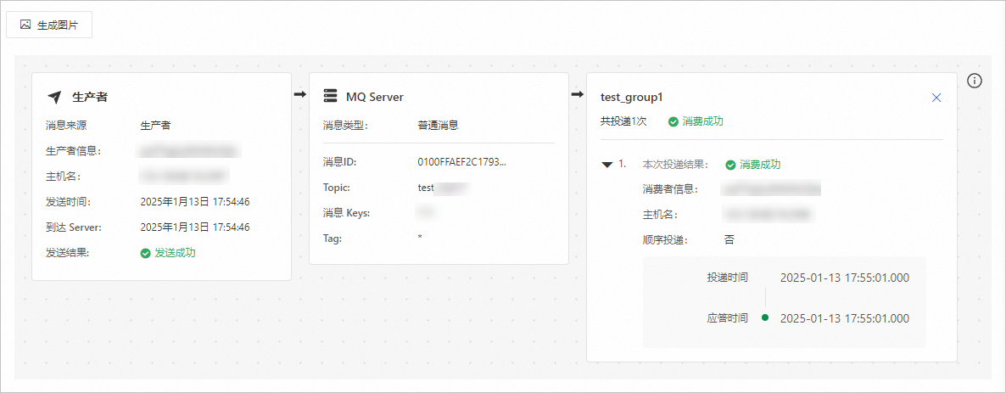Click the 到达 Server time value
This screenshot has width=1006, height=393.
coord(195,227)
